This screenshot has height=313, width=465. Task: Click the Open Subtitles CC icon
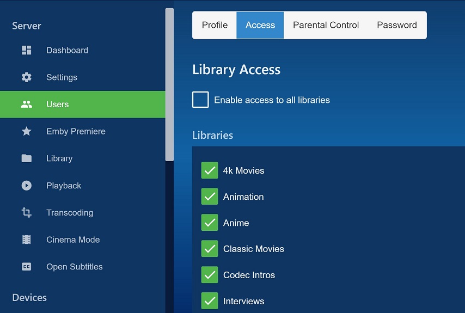[x=26, y=267]
